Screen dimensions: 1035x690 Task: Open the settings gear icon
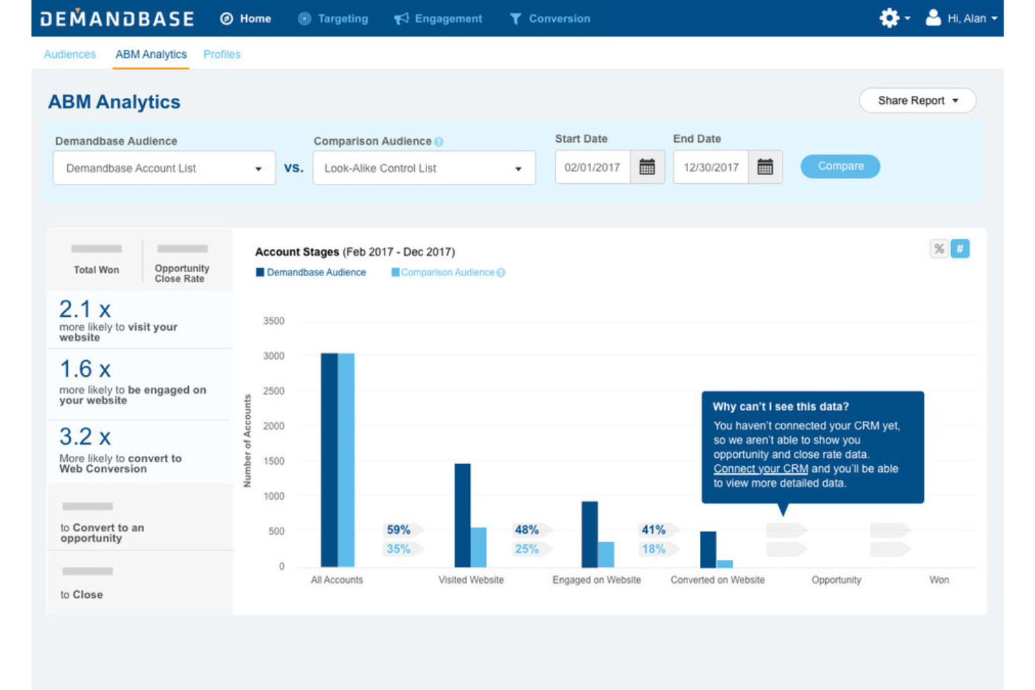889,17
